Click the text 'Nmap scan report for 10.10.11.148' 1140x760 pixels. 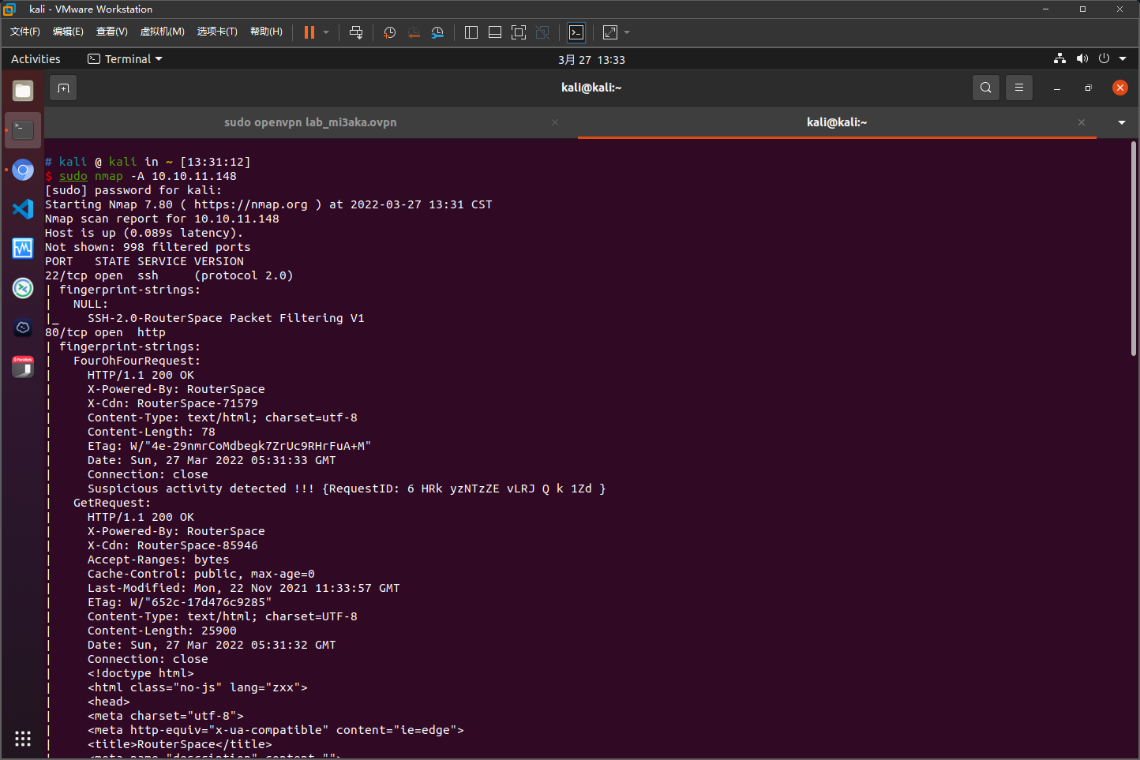tap(162, 219)
